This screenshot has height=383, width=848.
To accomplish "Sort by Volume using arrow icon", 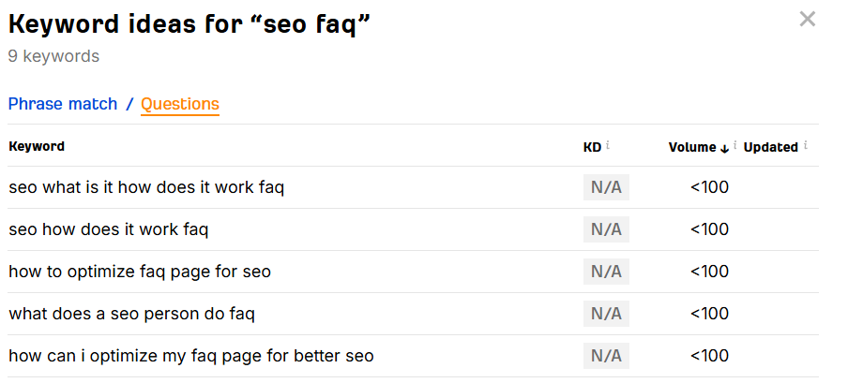I will [x=725, y=149].
